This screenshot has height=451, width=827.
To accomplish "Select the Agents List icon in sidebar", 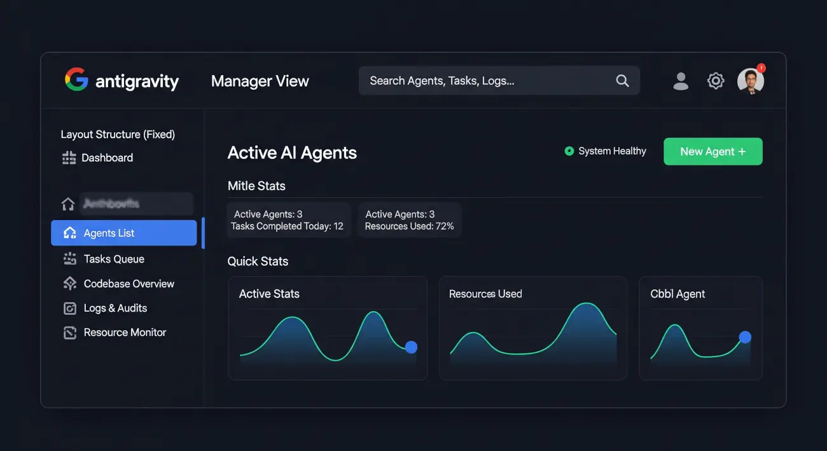I will (x=70, y=232).
